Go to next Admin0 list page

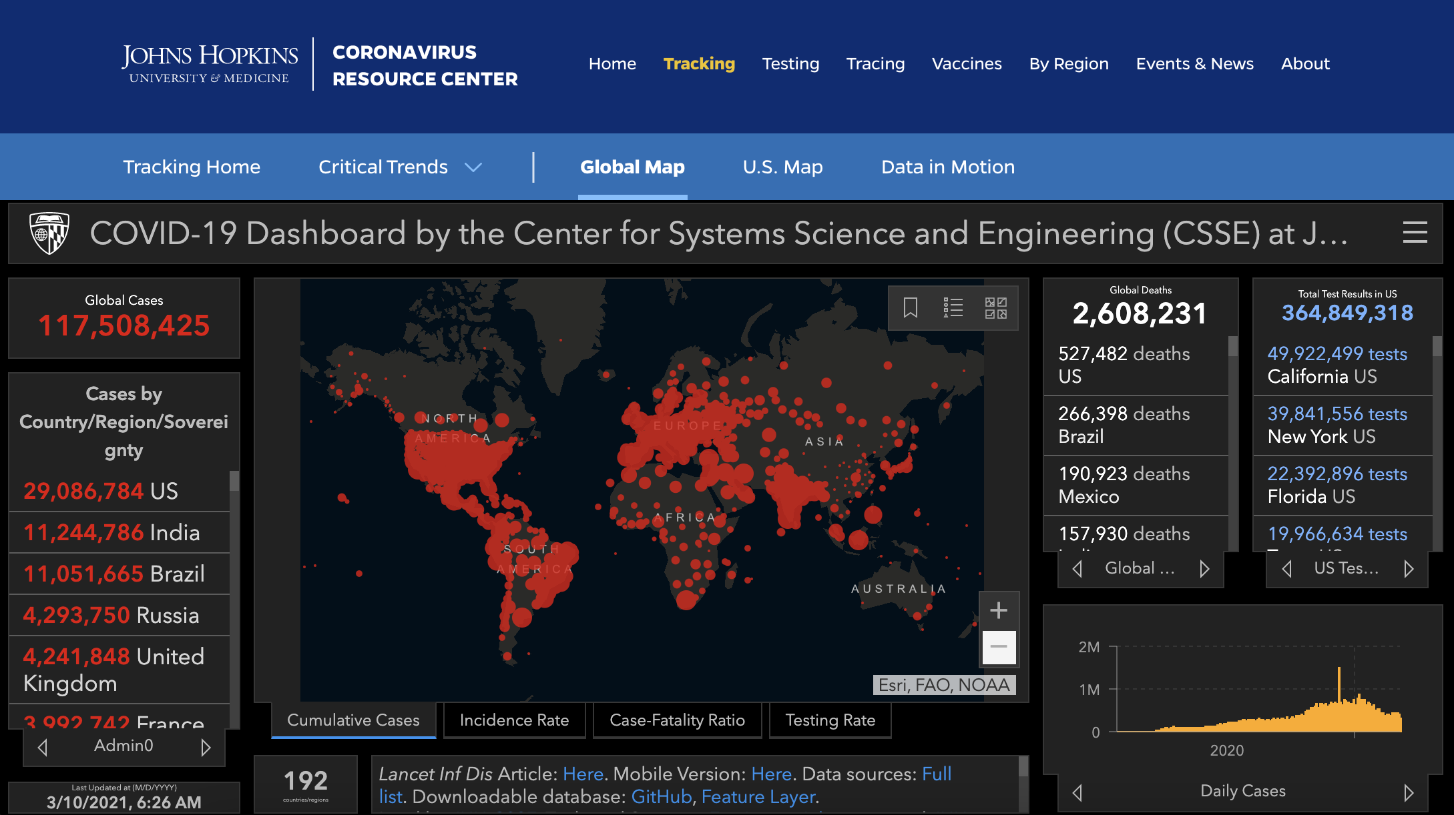[x=206, y=747]
